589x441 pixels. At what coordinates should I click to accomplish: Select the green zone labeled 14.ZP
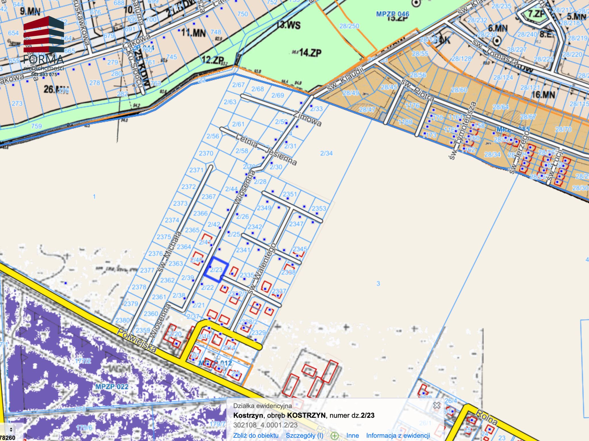tap(310, 53)
